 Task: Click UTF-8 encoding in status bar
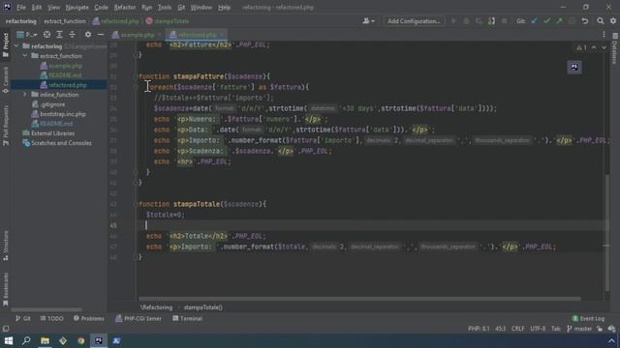[538, 329]
